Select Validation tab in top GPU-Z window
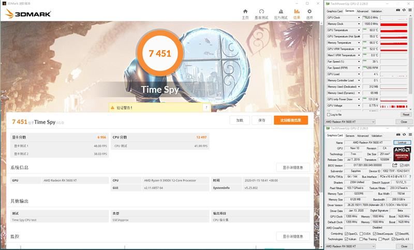 tap(377, 11)
